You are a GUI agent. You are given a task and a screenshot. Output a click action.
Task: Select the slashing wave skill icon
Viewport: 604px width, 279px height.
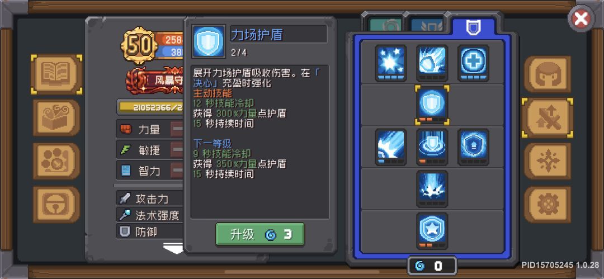[390, 147]
